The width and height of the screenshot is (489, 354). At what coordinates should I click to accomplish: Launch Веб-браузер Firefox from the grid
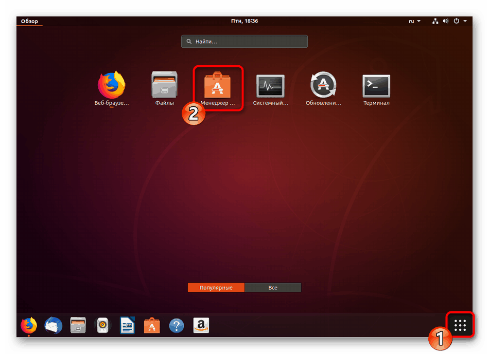[111, 85]
